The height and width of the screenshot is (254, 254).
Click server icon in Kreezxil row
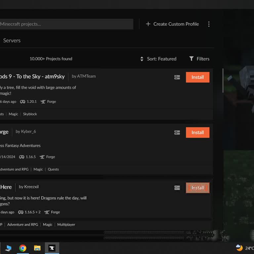point(177,188)
